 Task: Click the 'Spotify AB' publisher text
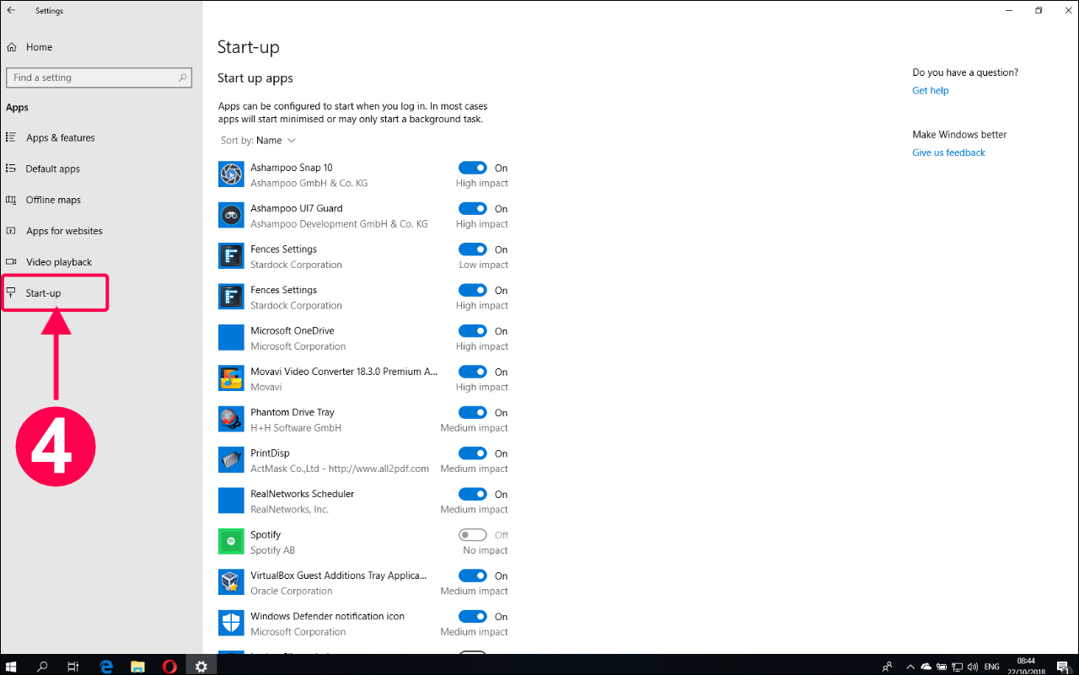point(272,550)
